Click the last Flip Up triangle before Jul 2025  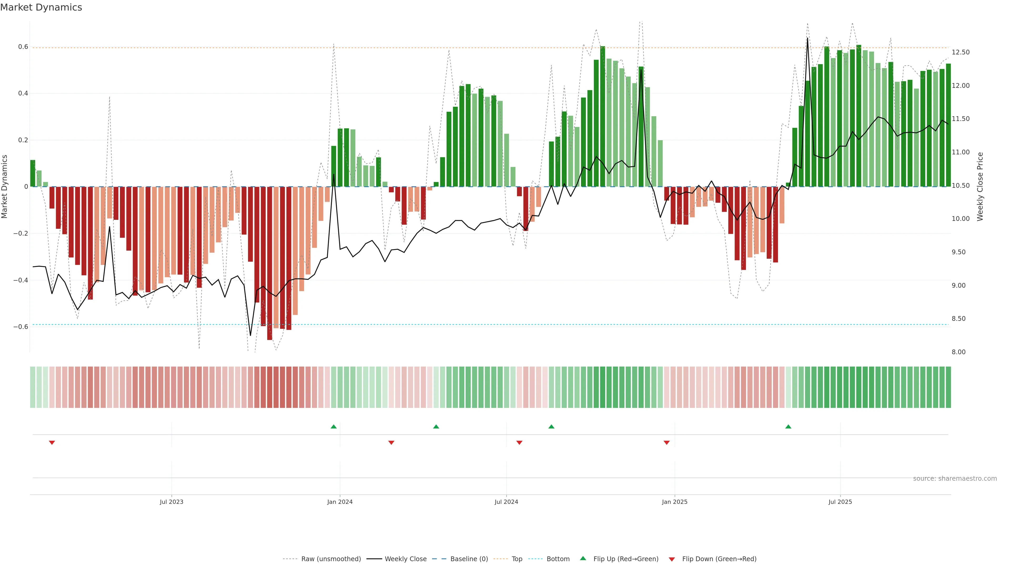pyautogui.click(x=788, y=427)
